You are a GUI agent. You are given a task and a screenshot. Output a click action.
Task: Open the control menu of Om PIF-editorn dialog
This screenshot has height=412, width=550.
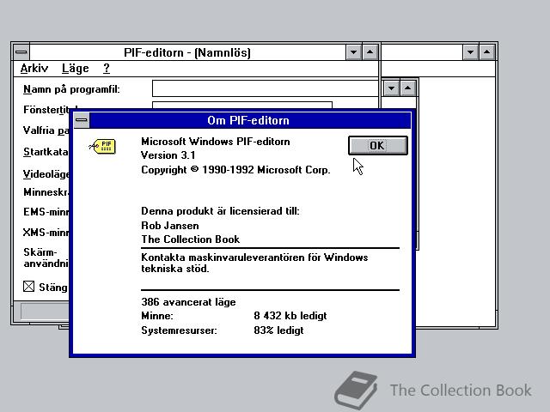click(x=82, y=120)
